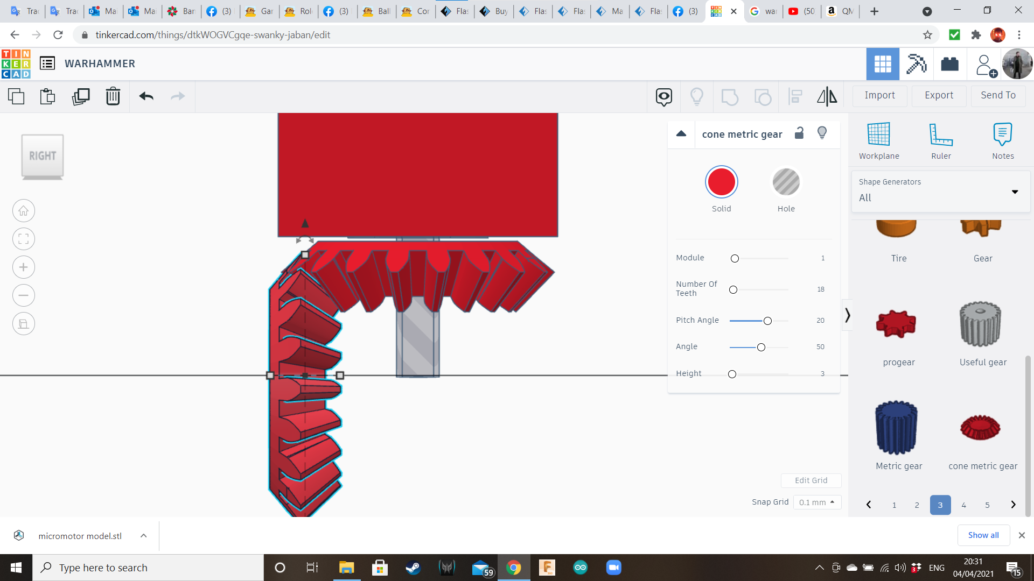Click the Export button

pyautogui.click(x=939, y=95)
